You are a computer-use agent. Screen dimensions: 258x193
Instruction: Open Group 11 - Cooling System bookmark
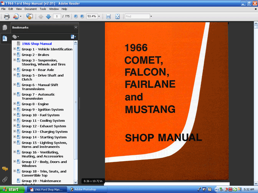43,121
